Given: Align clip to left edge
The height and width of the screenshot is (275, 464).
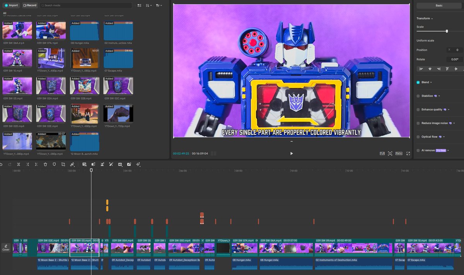Looking at the screenshot, I should click(421, 69).
